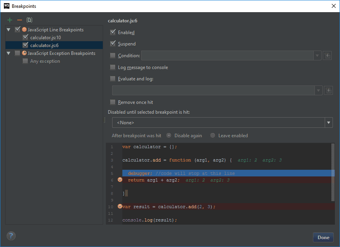Click the 'return arg1 + arg2;' code line
The image size is (340, 247).
[x=154, y=180]
